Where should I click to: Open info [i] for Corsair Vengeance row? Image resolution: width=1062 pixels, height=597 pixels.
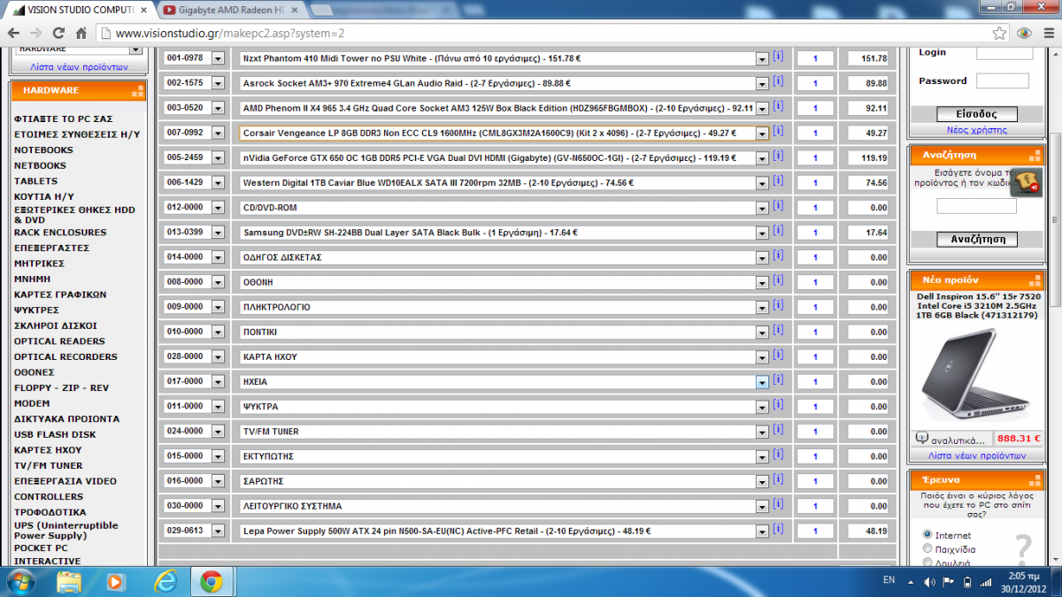pyautogui.click(x=778, y=130)
